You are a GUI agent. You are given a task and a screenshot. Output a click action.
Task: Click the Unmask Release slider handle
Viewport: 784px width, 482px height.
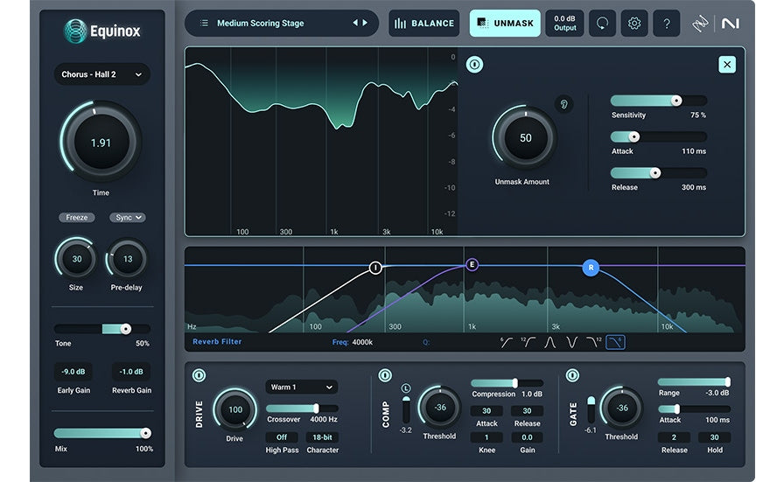[655, 173]
